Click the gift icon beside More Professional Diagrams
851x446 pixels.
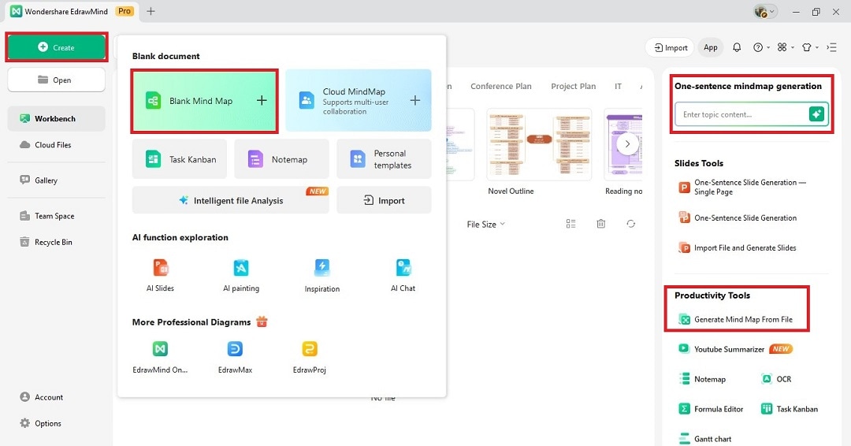point(262,321)
